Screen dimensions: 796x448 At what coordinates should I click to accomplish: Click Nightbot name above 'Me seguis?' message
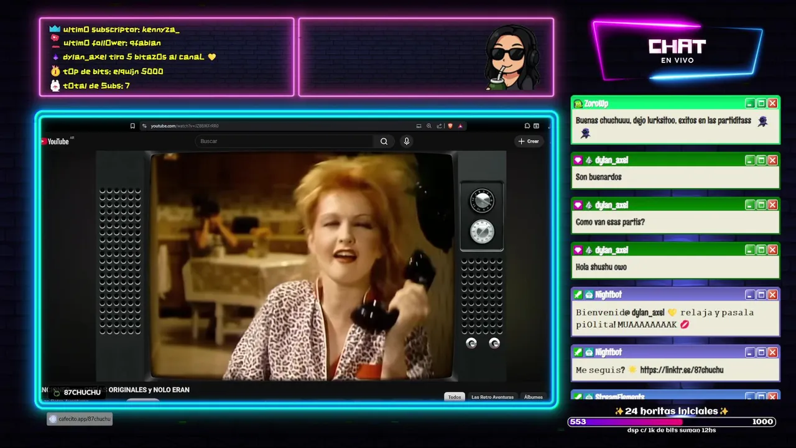click(608, 352)
